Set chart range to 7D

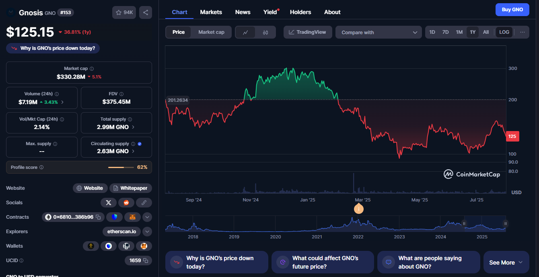(445, 32)
